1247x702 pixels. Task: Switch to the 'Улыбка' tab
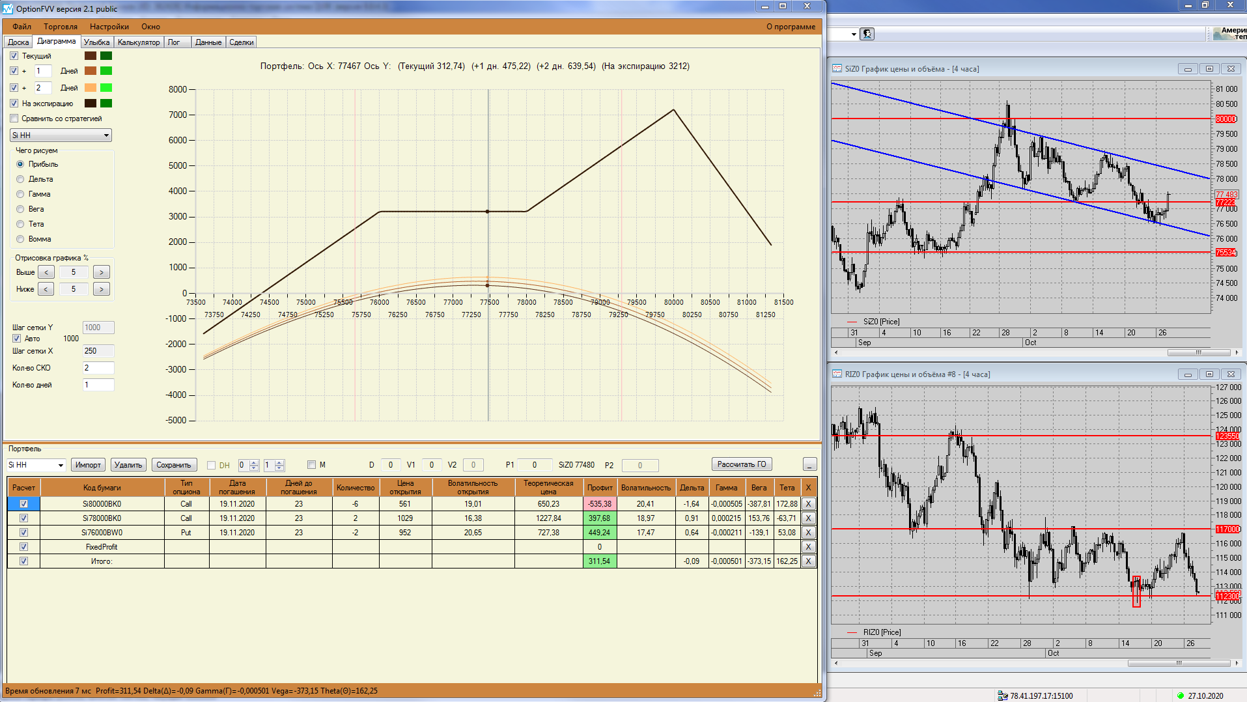[96, 42]
